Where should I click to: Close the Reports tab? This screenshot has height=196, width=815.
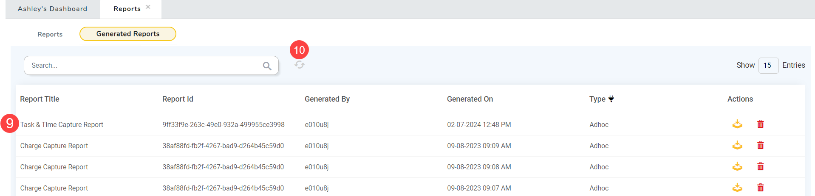(148, 7)
